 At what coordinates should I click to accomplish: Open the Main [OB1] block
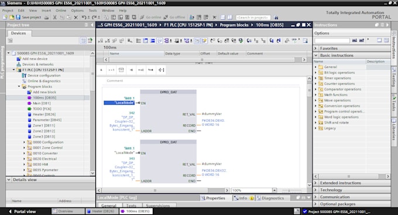[x=42, y=103]
